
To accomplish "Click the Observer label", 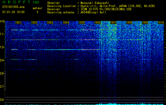I will tap(54, 3).
